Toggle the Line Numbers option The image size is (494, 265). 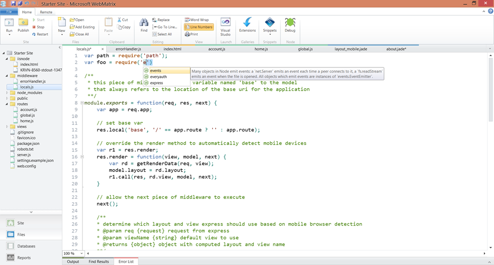click(198, 27)
